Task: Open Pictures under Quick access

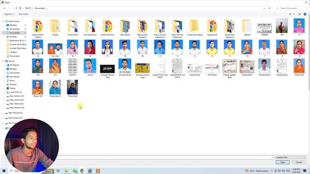Action: point(13,37)
